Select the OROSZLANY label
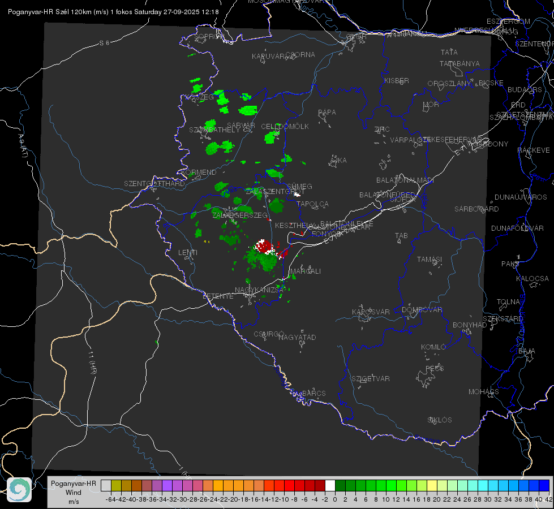The image size is (554, 509). click(x=449, y=84)
